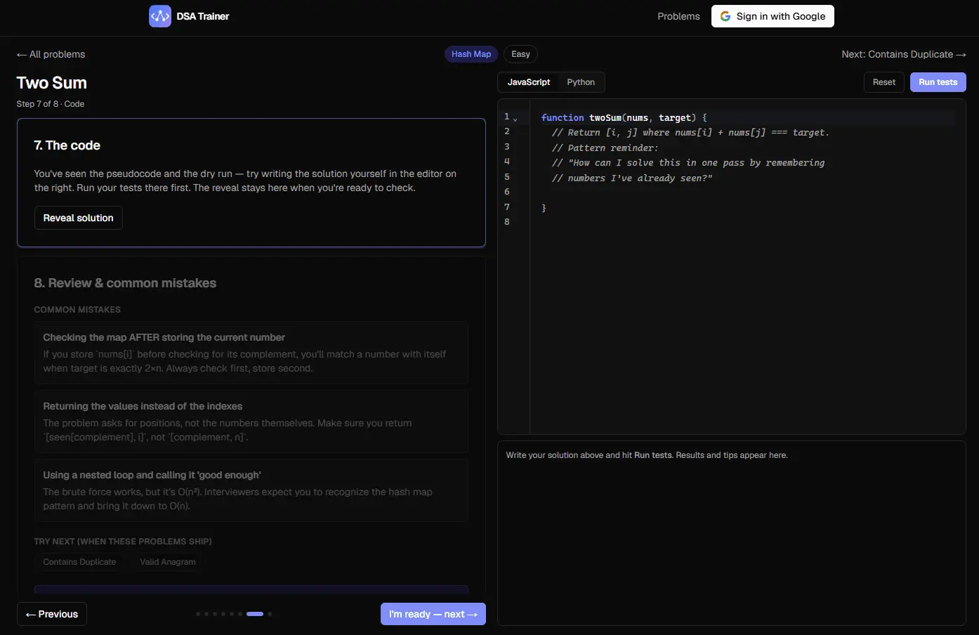Collapse the fold arrow on code line 1
This screenshot has height=635, width=979.
[515, 118]
